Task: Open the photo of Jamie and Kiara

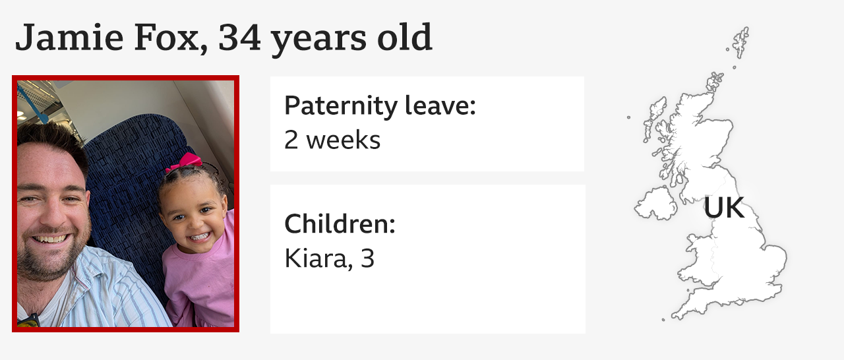Action: pos(125,203)
